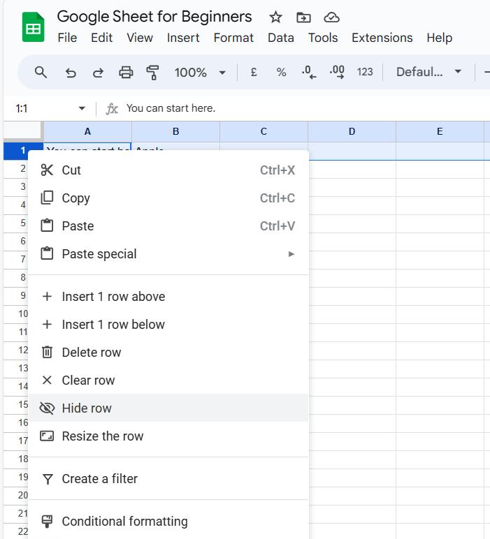Choose Cut from the context menu
The image size is (490, 539).
pyautogui.click(x=168, y=170)
